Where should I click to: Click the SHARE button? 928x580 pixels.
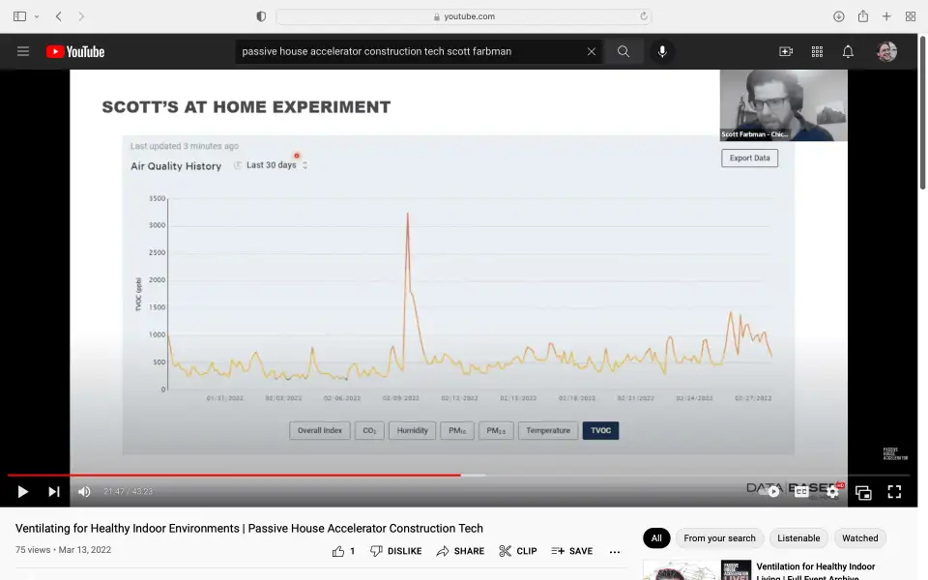point(460,551)
